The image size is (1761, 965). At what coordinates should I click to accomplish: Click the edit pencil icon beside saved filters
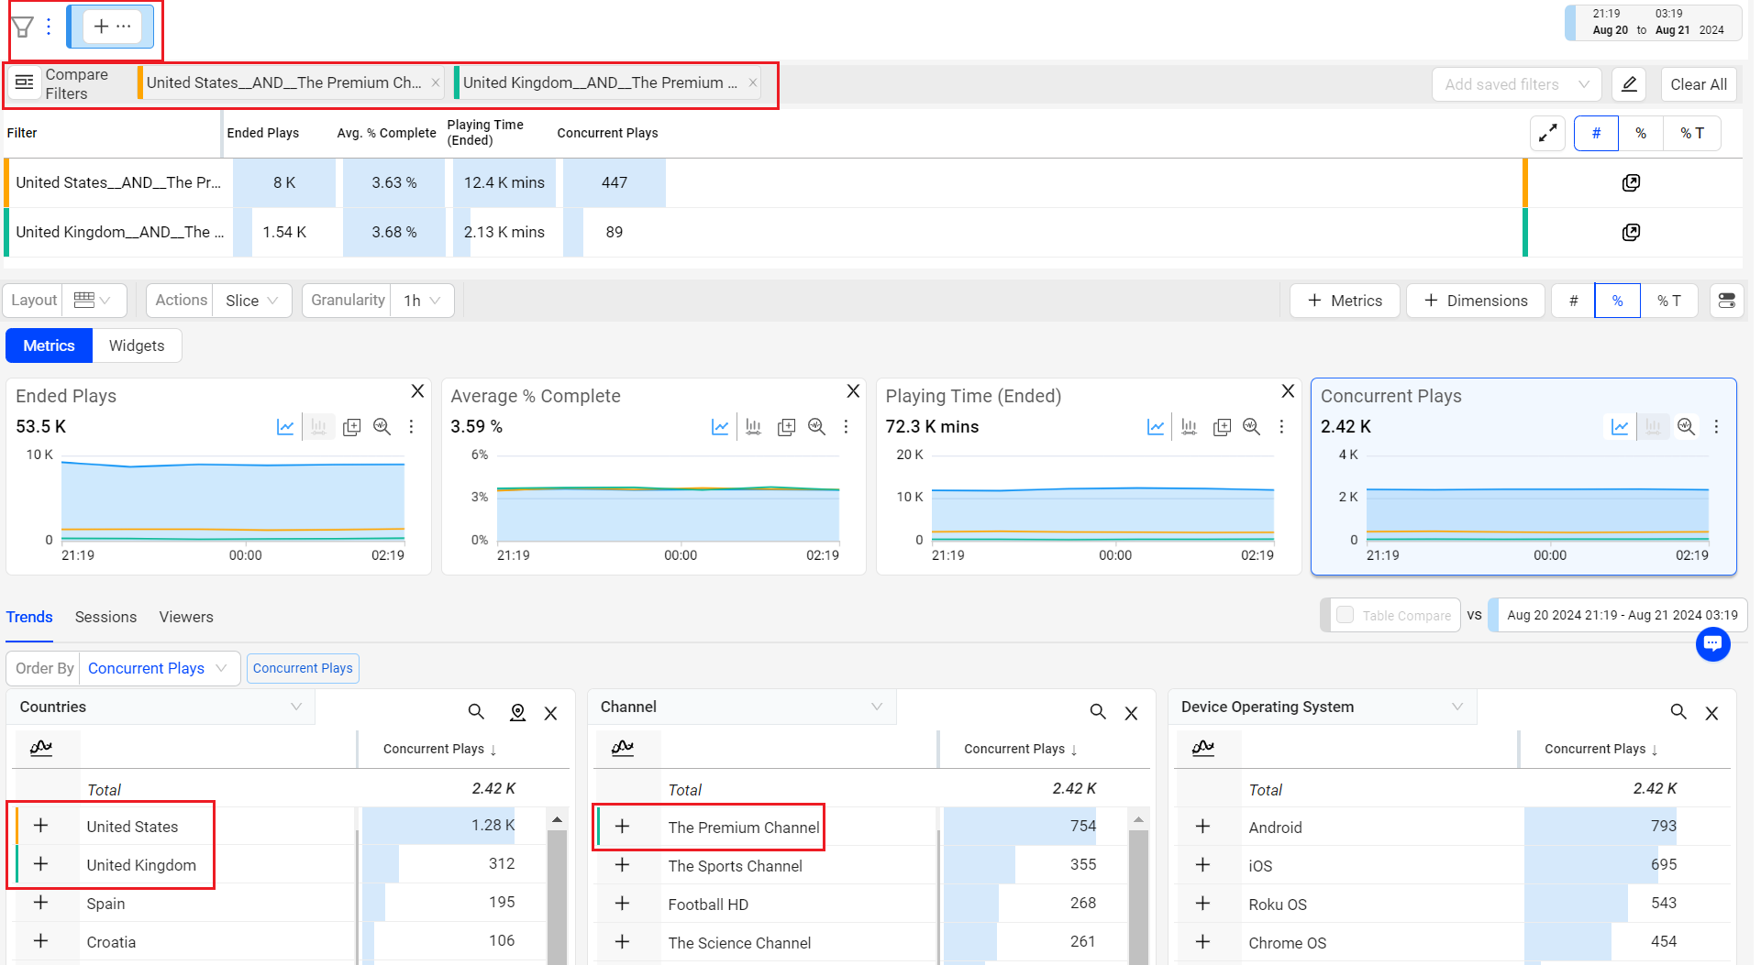pos(1629,84)
